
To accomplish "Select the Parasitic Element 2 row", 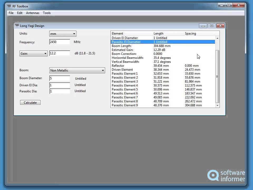I will (163, 78).
